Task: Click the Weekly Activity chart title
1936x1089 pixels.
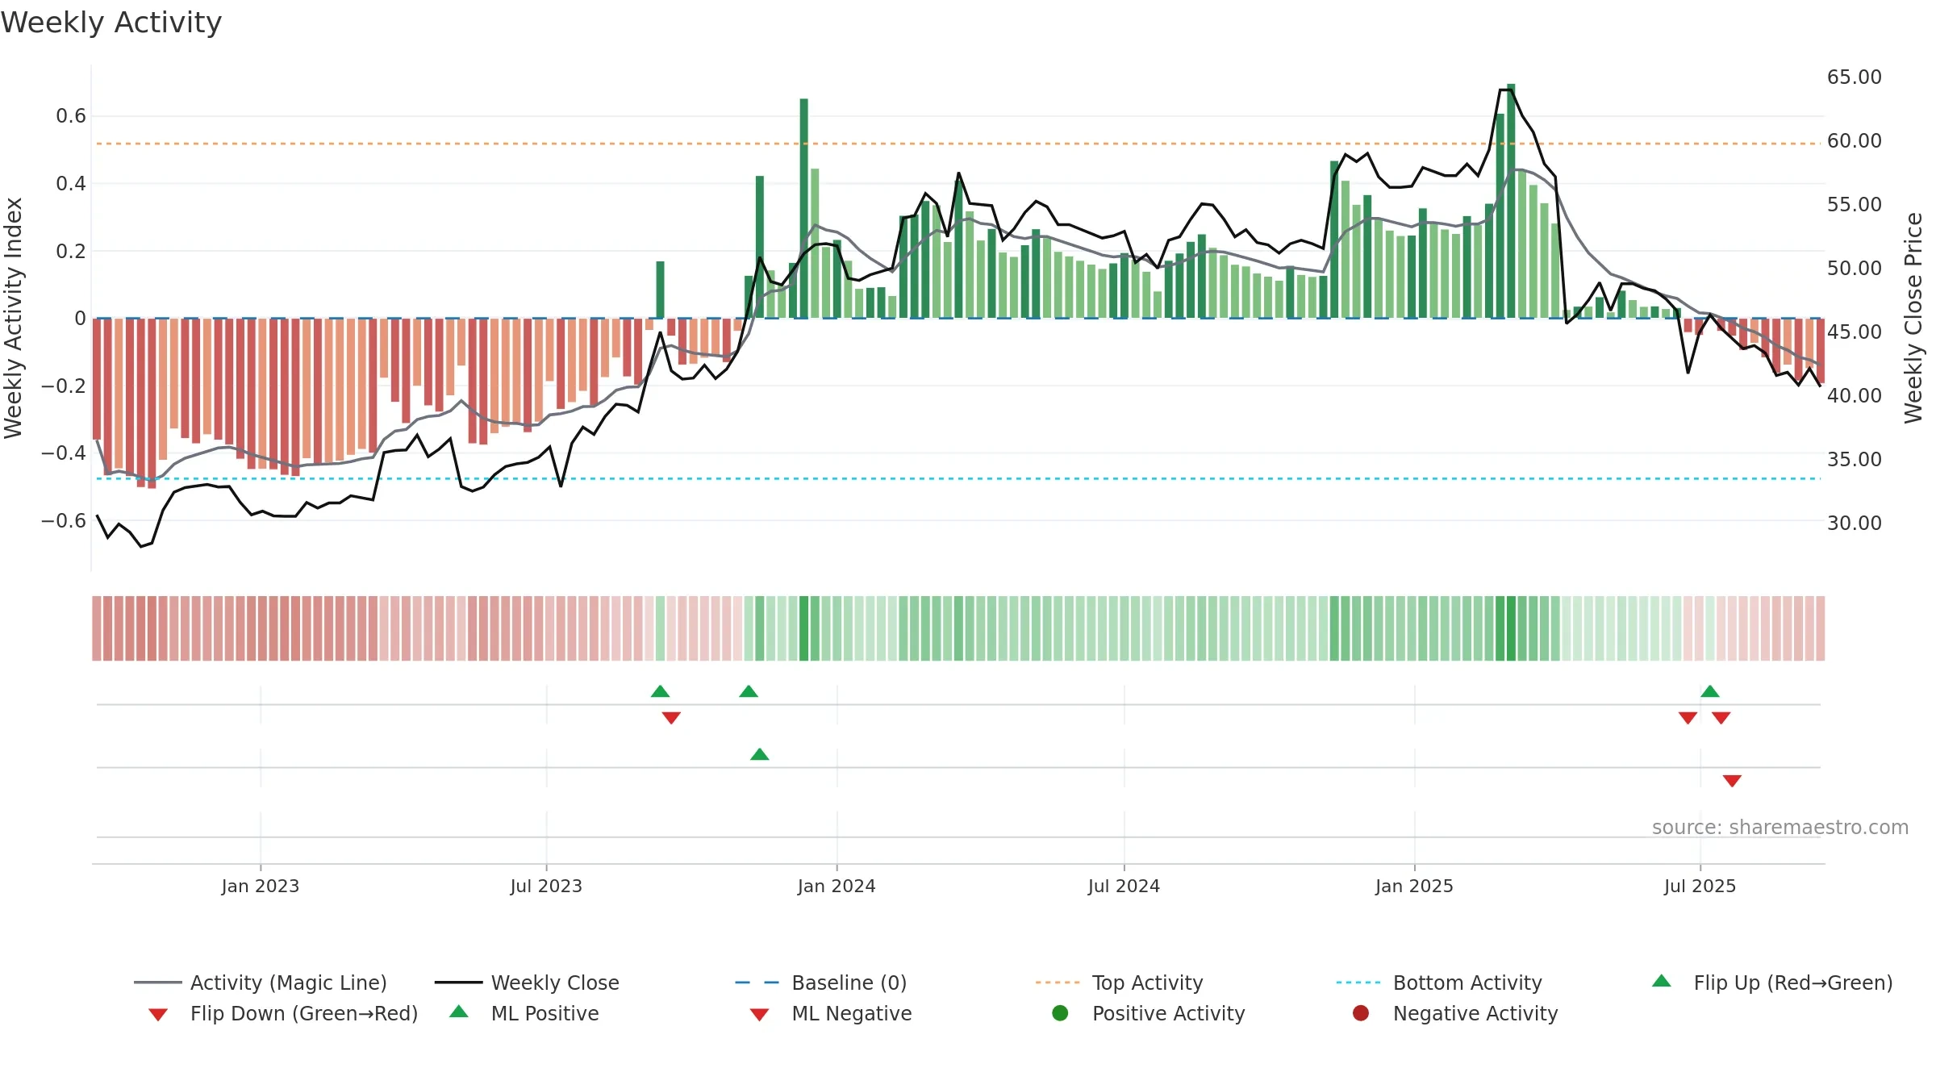Action: tap(111, 23)
